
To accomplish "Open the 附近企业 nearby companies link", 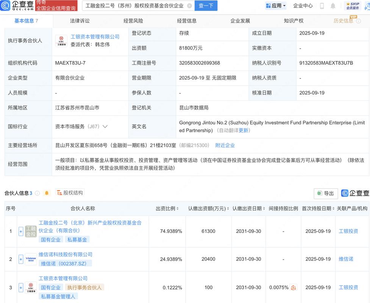I will [x=225, y=145].
